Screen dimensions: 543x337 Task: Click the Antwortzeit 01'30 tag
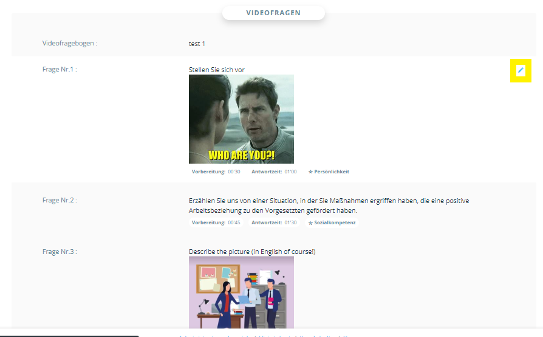[274, 223]
